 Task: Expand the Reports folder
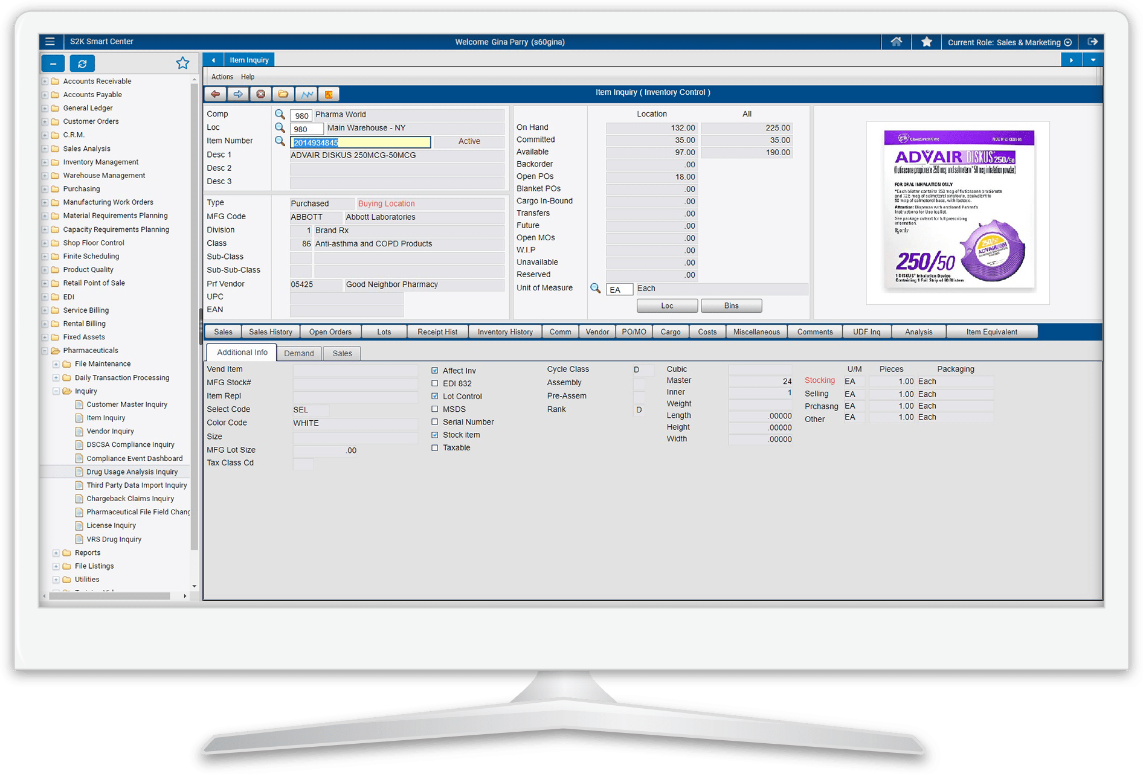(56, 553)
